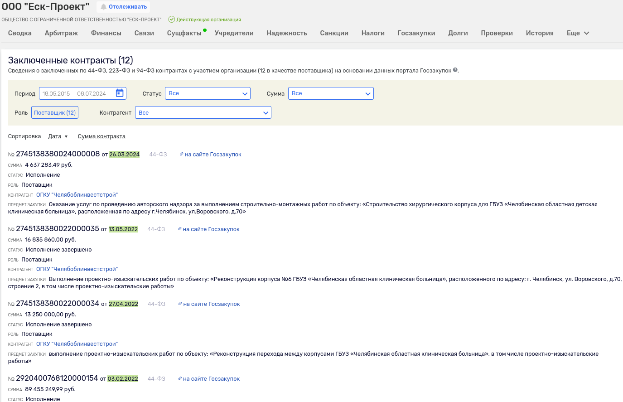
Task: View the Налоги tab
Action: pyautogui.click(x=373, y=33)
